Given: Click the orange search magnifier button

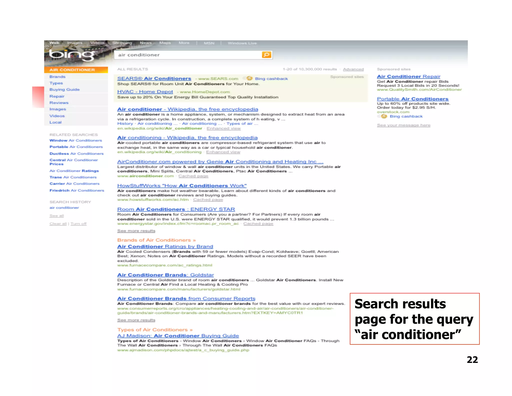Looking at the screenshot, I should pyautogui.click(x=266, y=55).
